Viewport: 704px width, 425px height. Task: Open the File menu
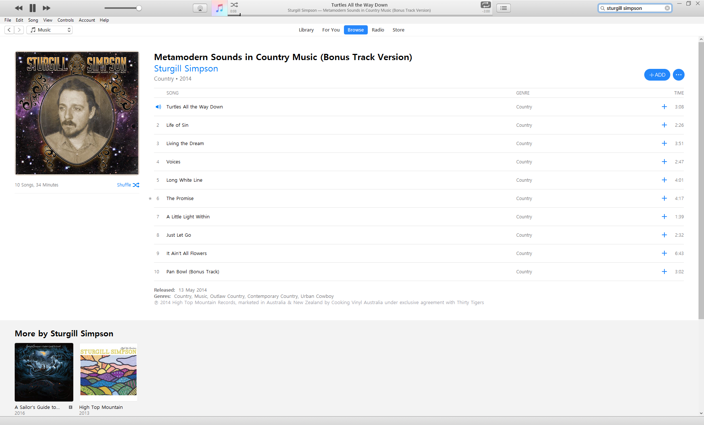tap(8, 20)
